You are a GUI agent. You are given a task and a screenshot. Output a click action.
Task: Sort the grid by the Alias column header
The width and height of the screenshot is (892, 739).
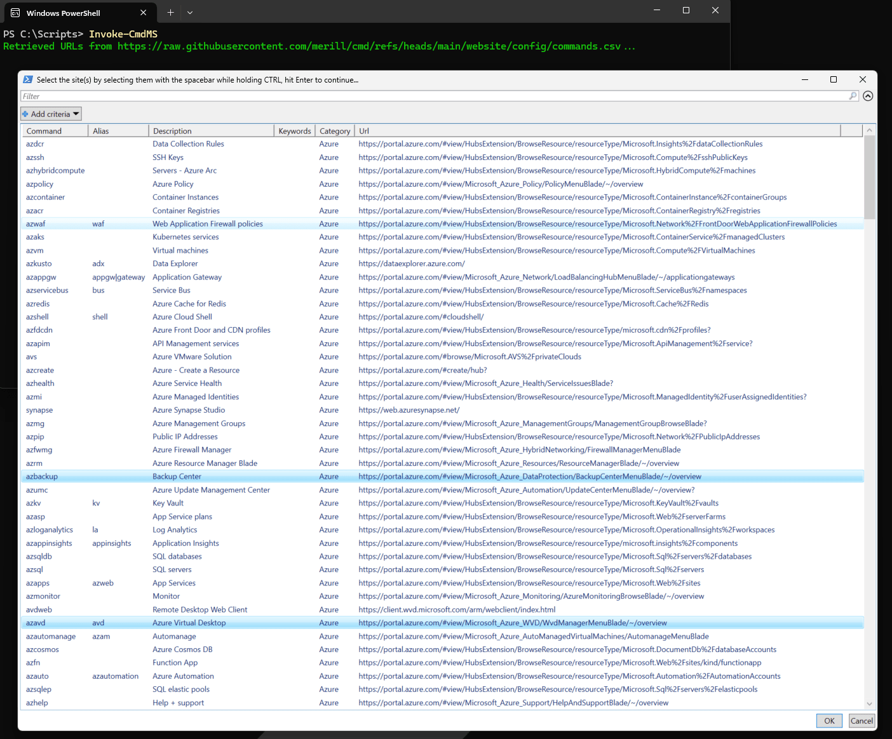tap(118, 131)
